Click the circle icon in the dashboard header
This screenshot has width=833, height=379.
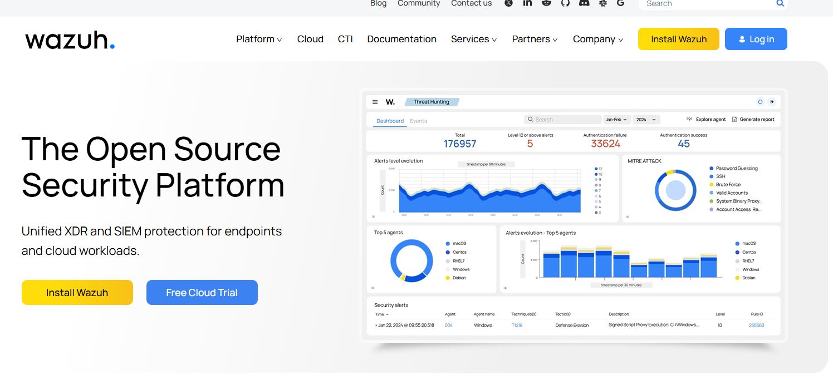[x=760, y=102]
